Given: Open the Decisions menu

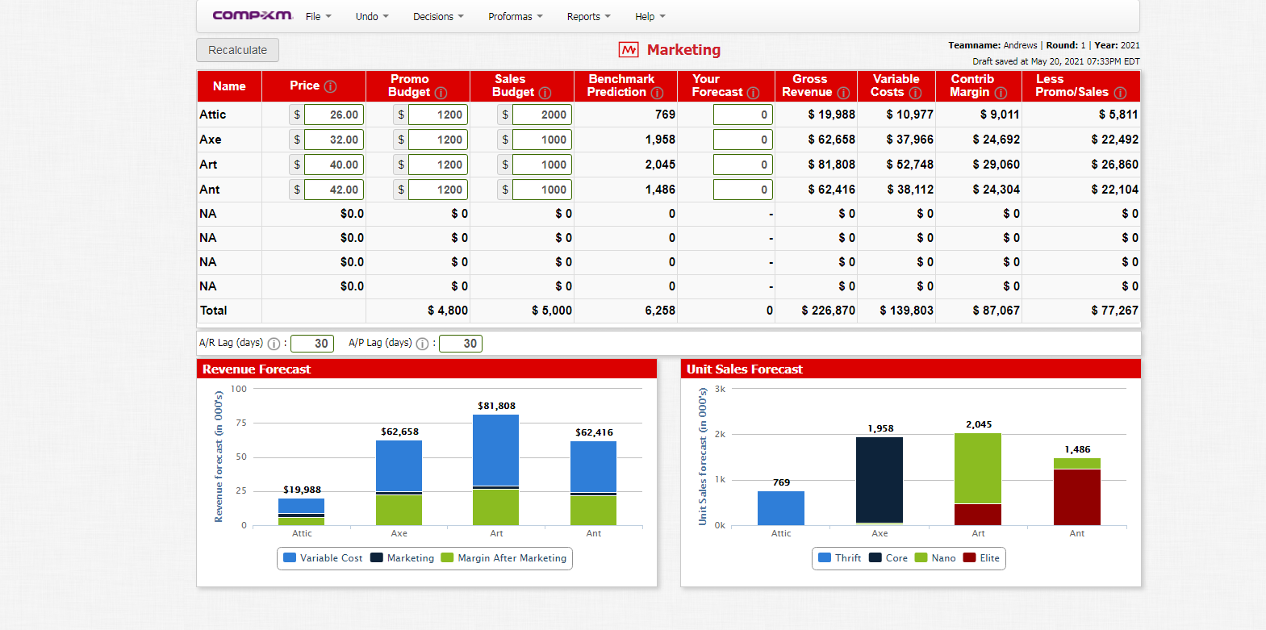Looking at the screenshot, I should click(x=438, y=16).
